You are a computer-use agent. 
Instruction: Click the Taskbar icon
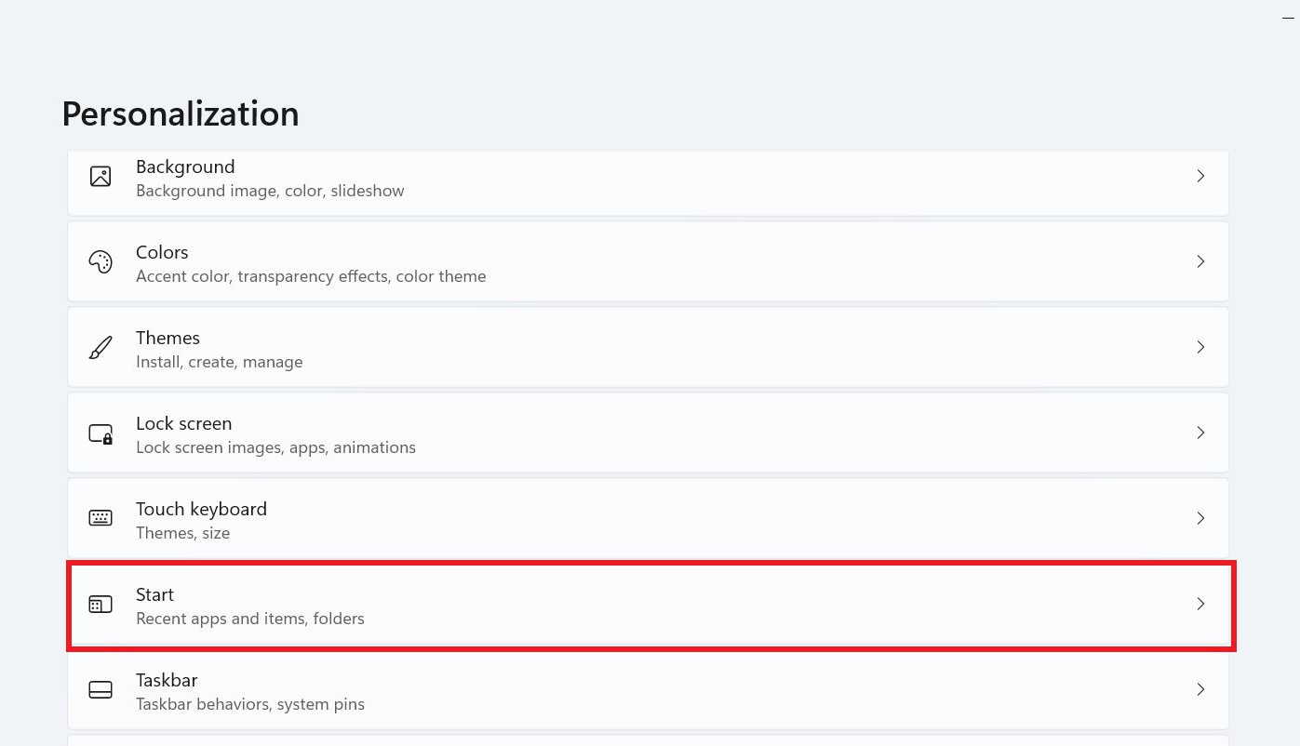101,689
